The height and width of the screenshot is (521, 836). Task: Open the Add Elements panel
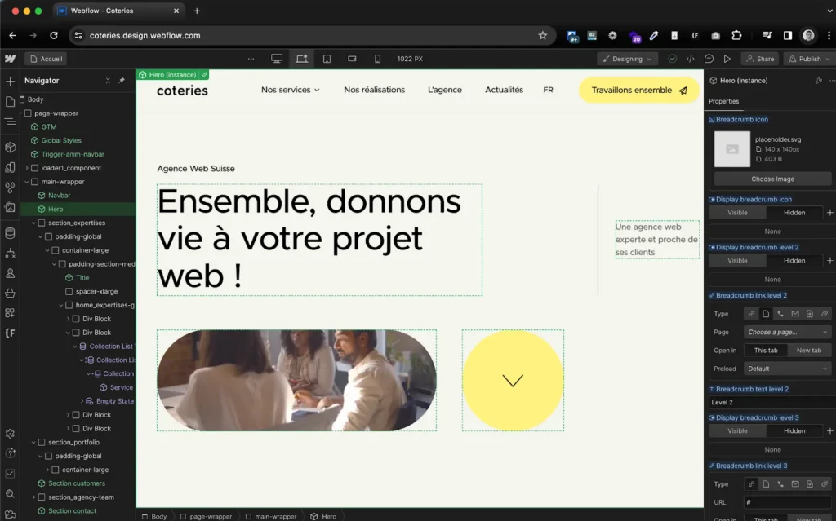click(10, 82)
